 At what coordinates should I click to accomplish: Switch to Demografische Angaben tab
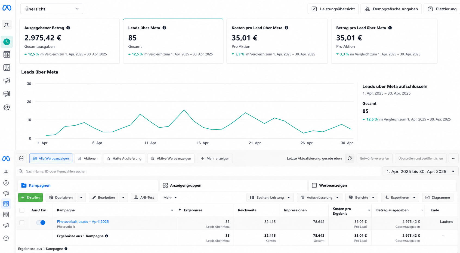(391, 9)
